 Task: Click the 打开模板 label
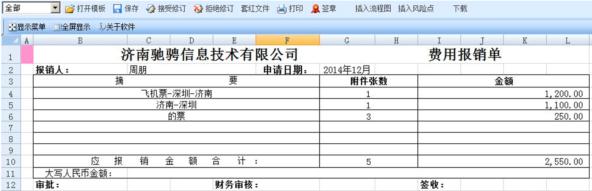pyautogui.click(x=91, y=9)
